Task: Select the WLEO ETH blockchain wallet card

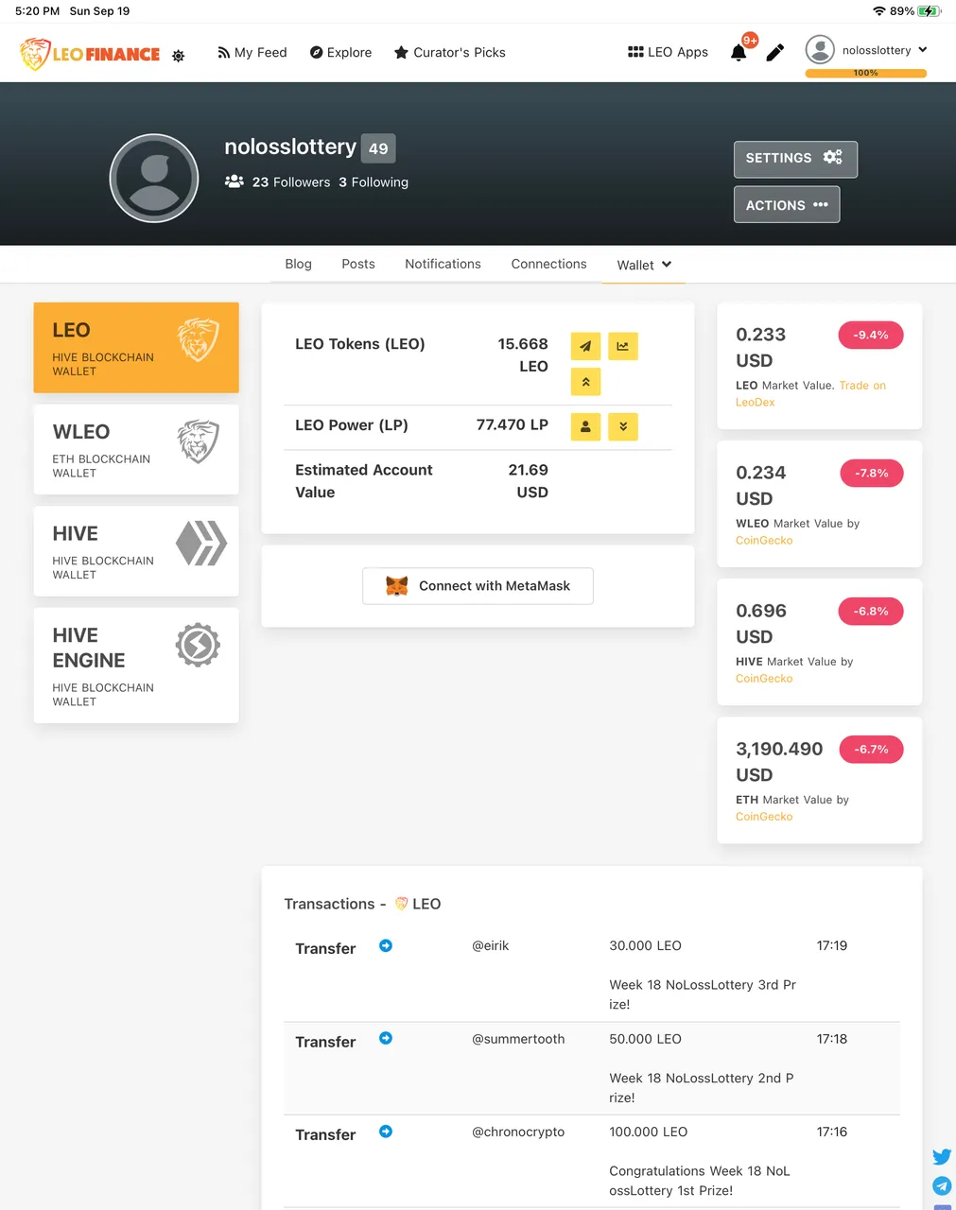Action: click(x=136, y=449)
